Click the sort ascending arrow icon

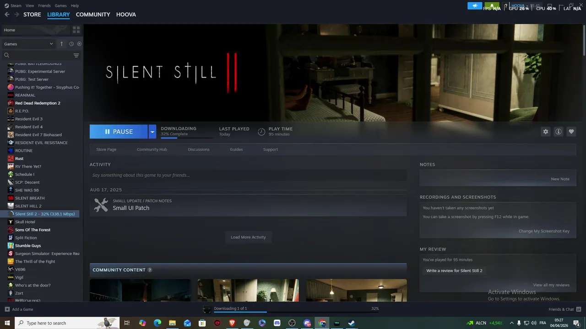pyautogui.click(x=62, y=44)
